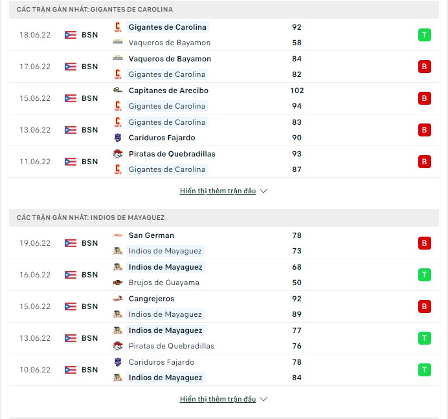Image resolution: width=448 pixels, height=419 pixels.
Task: Click the San German team logo
Action: [117, 235]
